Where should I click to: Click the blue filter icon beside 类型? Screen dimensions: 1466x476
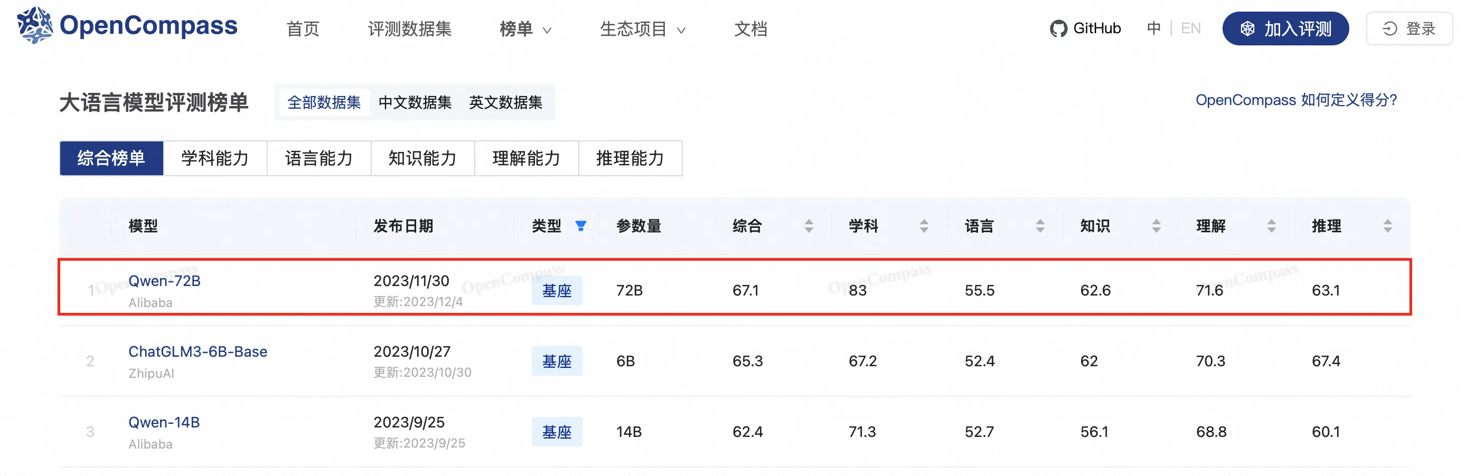click(580, 226)
